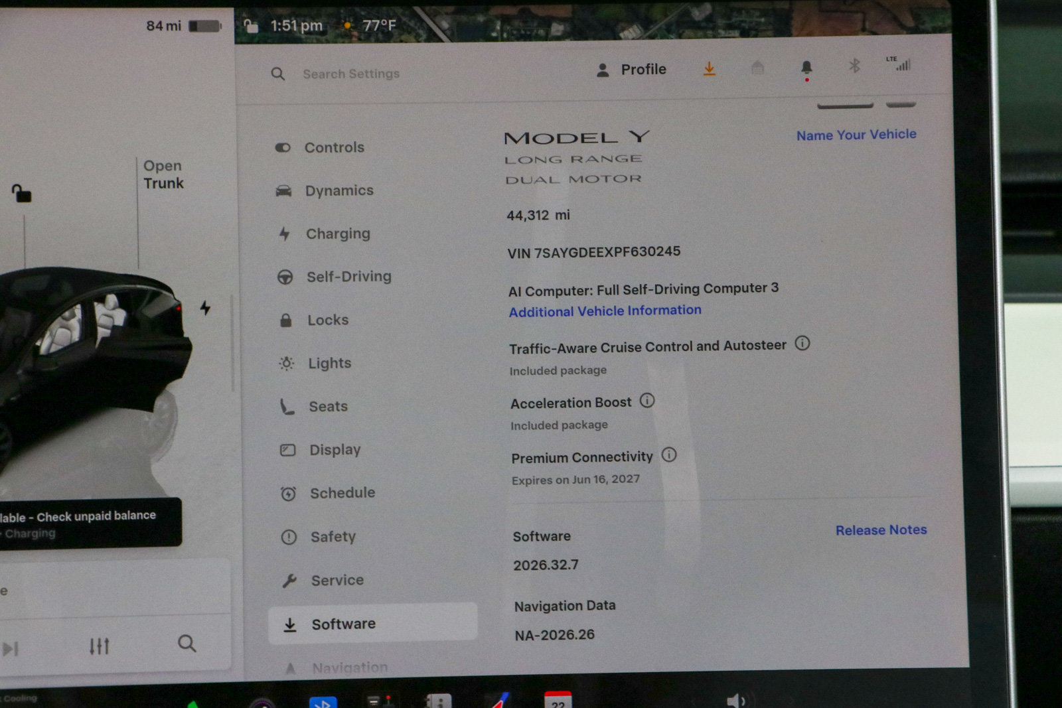Open the media equalizer sliders icon

point(99,646)
